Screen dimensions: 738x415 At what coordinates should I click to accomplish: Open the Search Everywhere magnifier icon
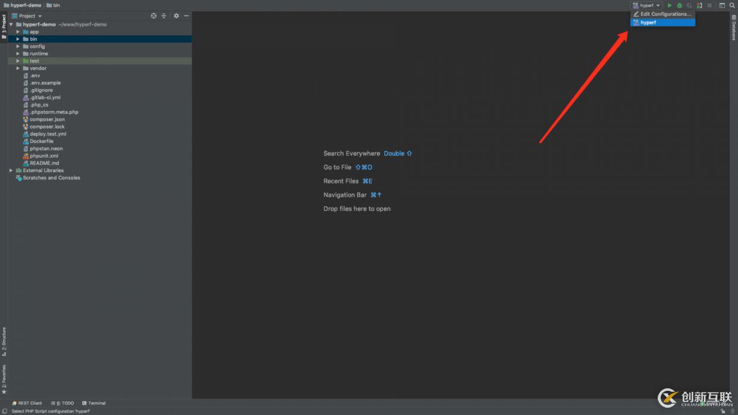[x=732, y=5]
